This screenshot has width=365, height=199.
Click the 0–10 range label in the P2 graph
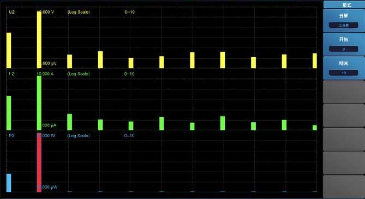pyautogui.click(x=129, y=135)
